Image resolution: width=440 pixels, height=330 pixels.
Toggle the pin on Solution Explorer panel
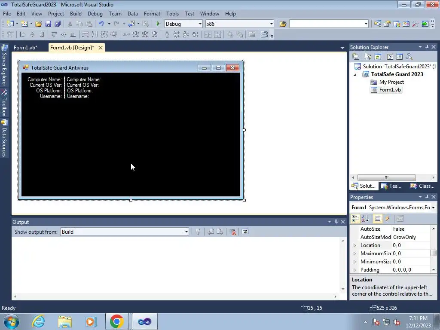427,47
